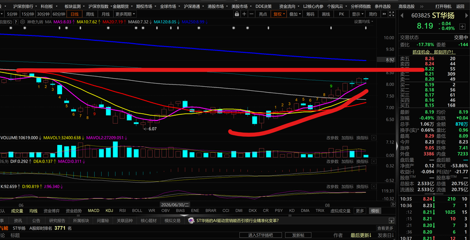Switch to 15分钟 period
The image size is (470, 240).
[28, 14]
